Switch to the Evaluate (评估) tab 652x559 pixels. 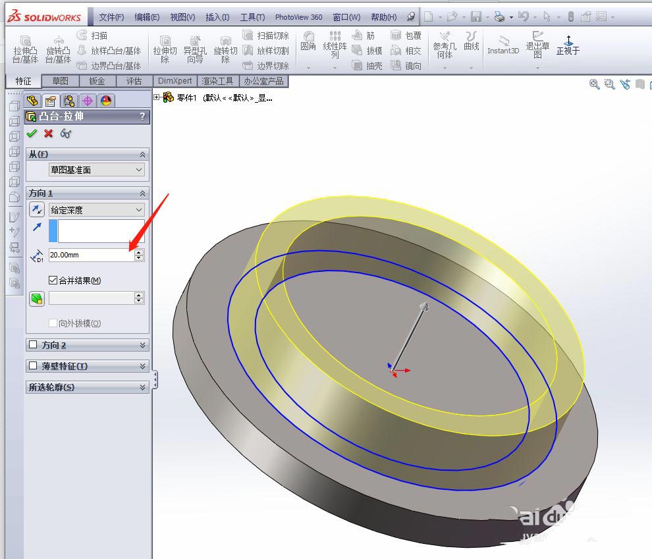pos(134,81)
